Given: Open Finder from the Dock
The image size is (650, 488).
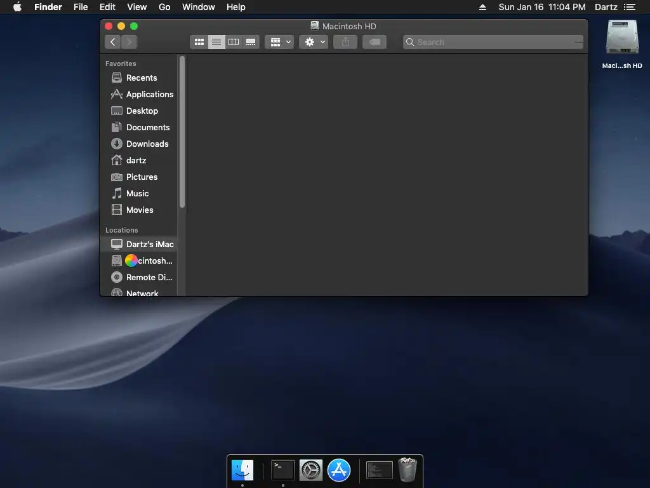Looking at the screenshot, I should pyautogui.click(x=242, y=470).
